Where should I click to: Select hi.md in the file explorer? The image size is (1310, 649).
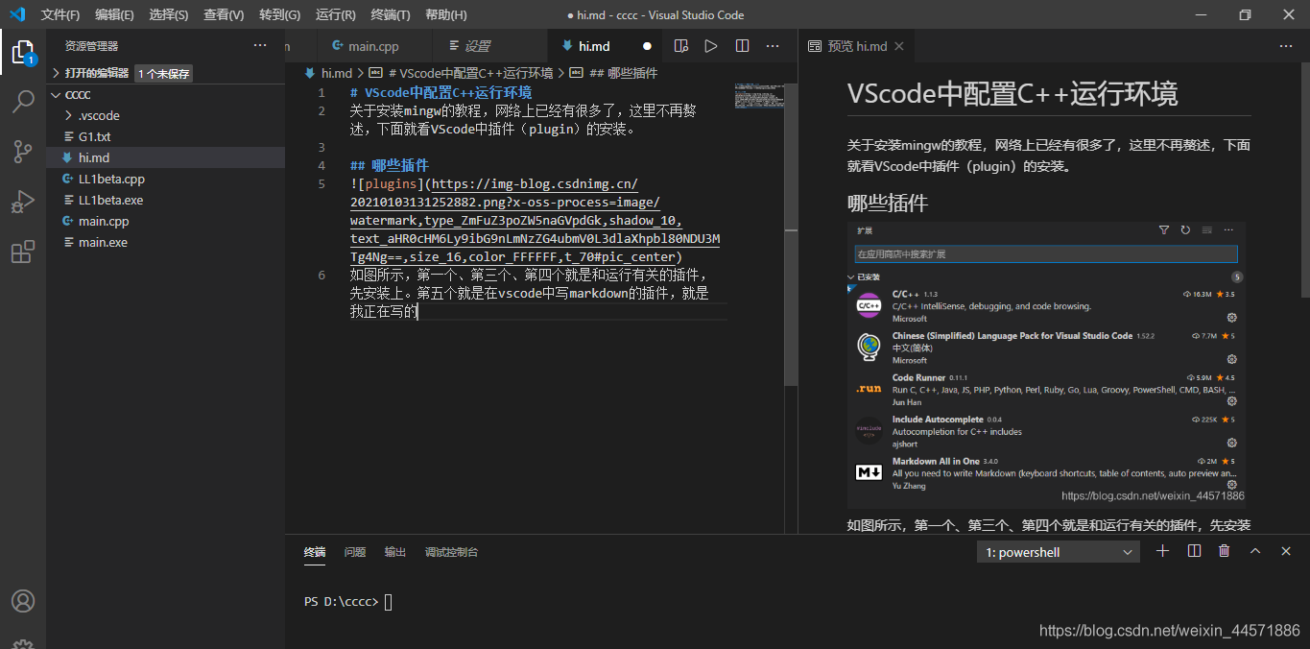[x=165, y=157]
